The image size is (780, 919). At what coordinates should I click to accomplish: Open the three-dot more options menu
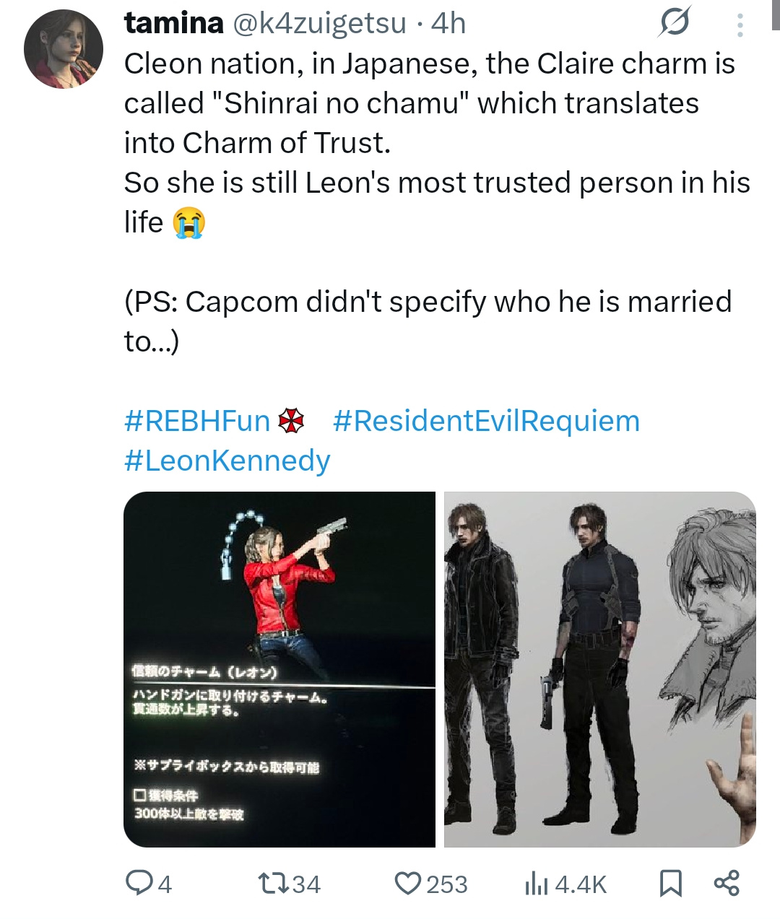[x=740, y=26]
